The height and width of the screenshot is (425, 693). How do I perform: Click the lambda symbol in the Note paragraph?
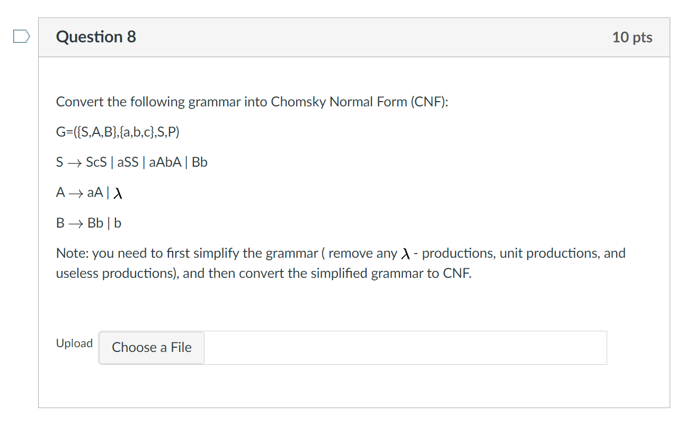pos(405,254)
